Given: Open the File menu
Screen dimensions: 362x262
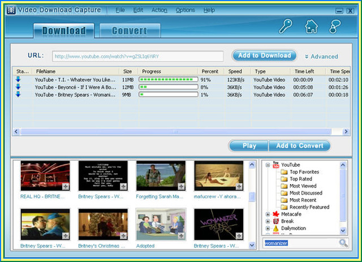Looking at the screenshot, I should [x=120, y=10].
